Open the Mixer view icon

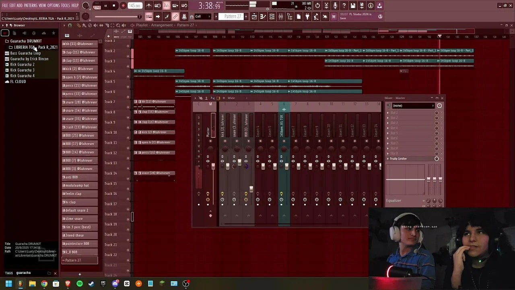280,17
